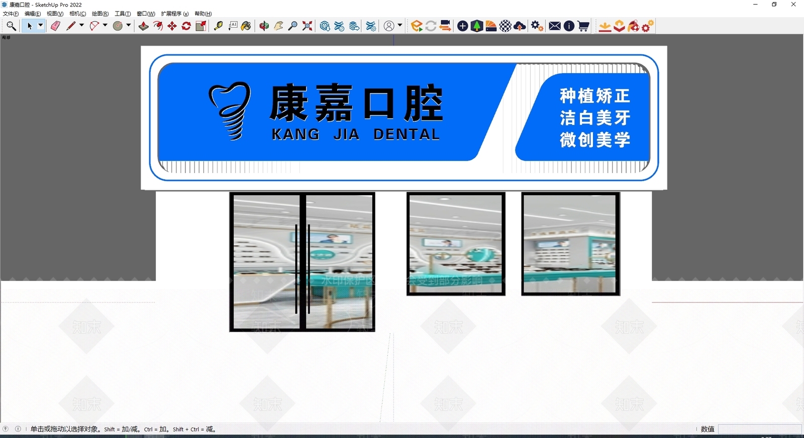
Task: Select the Circle shape tool
Action: tap(118, 26)
